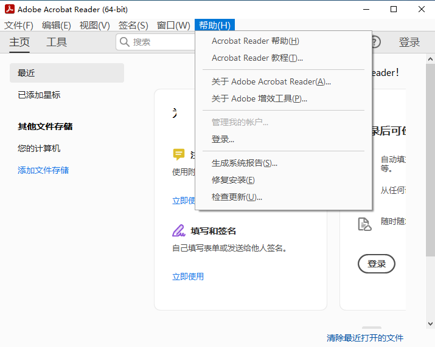Open the help question mark icon
435x347 pixels.
[375, 42]
